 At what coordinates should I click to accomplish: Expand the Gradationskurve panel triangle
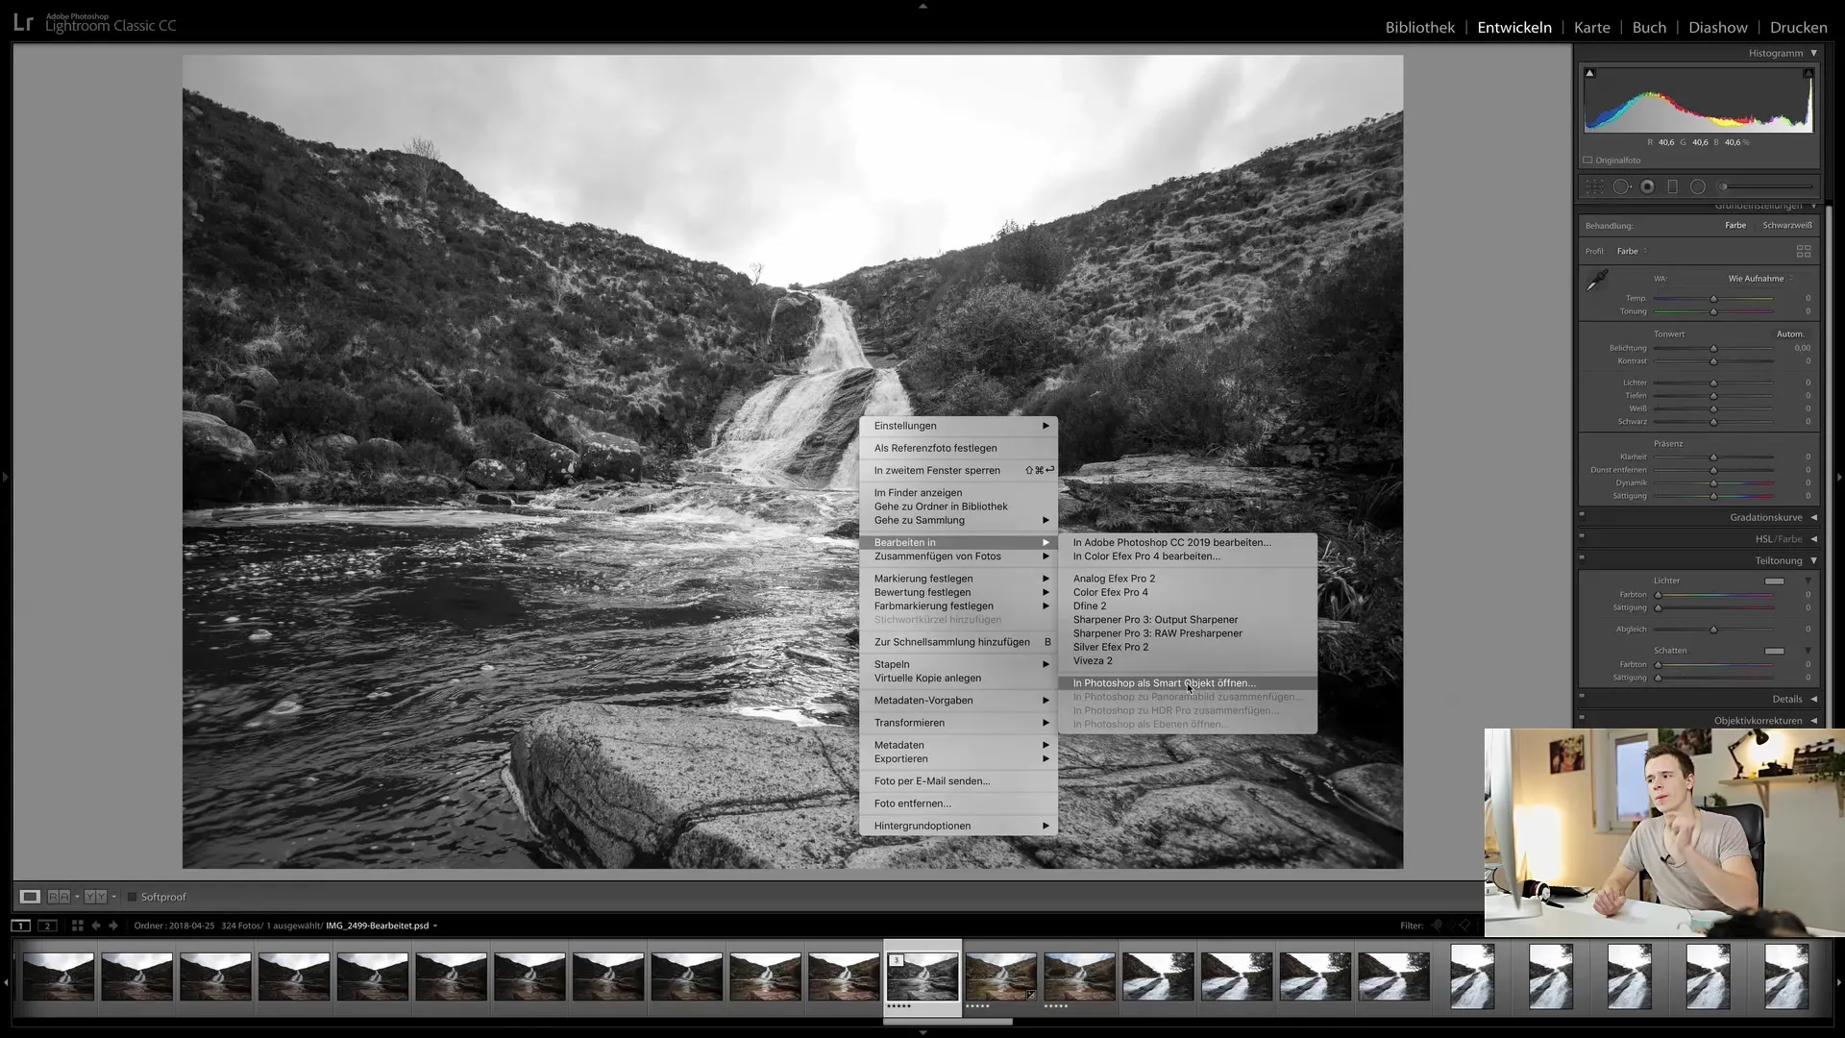pos(1814,517)
